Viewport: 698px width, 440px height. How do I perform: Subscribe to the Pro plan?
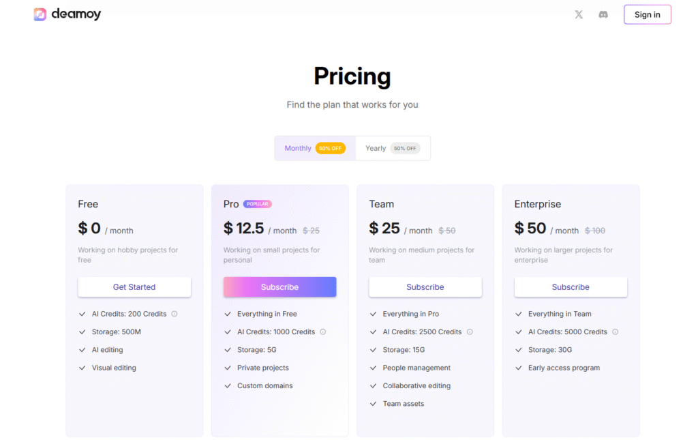coord(279,287)
